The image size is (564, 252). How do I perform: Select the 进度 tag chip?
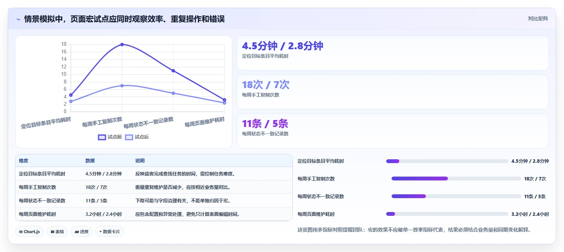pyautogui.click(x=81, y=232)
